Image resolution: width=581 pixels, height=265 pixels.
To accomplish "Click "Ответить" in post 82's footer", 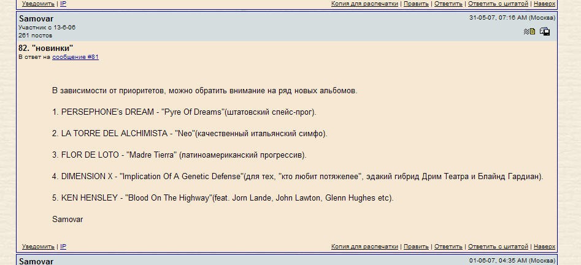I will (x=448, y=247).
